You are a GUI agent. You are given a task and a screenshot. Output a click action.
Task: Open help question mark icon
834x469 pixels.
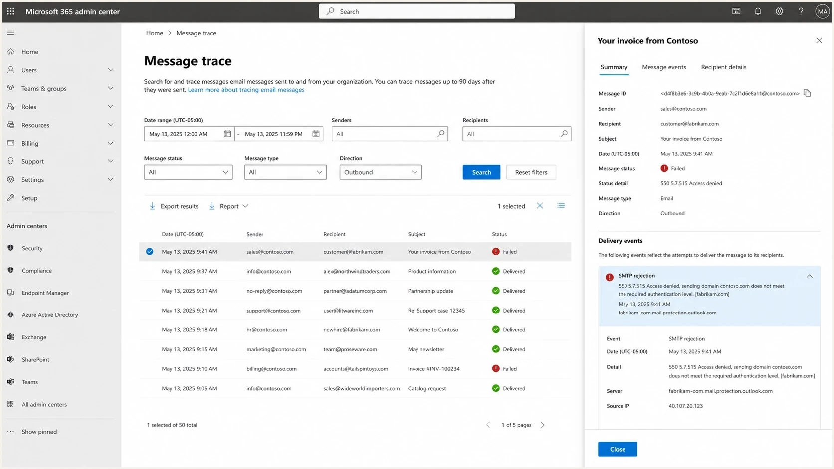[x=801, y=11]
